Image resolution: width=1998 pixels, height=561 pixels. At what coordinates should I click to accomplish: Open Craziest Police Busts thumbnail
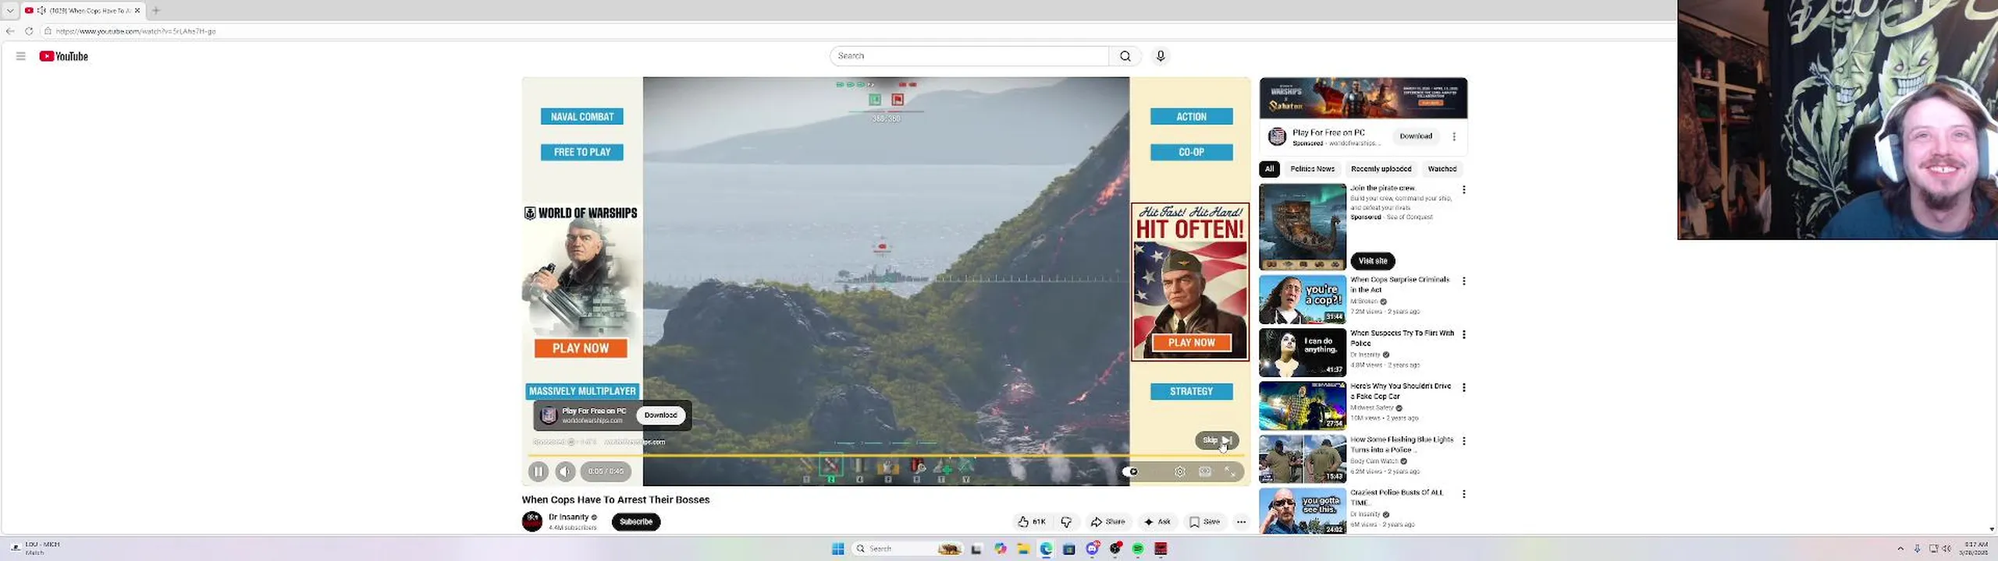(1303, 511)
